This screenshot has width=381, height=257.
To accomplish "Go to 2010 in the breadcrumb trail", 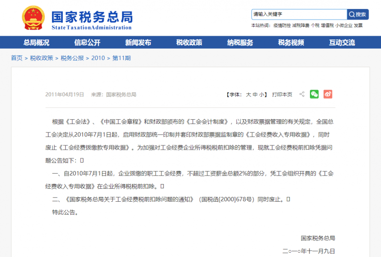I will [x=98, y=58].
